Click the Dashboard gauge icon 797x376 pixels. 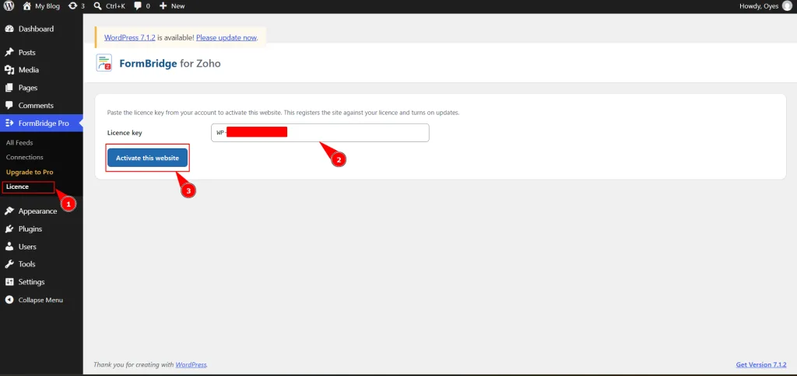(9, 29)
